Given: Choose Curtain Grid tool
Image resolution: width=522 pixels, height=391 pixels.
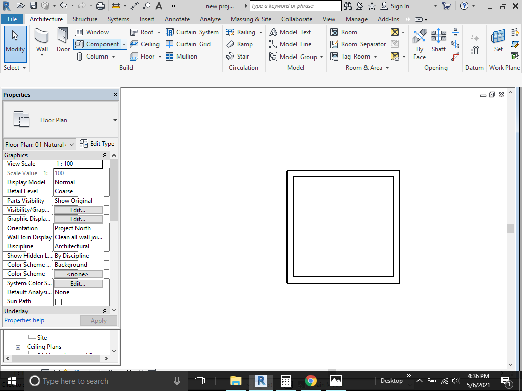Looking at the screenshot, I should point(188,44).
